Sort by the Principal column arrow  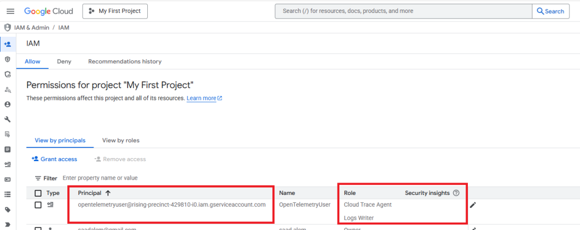coord(108,193)
